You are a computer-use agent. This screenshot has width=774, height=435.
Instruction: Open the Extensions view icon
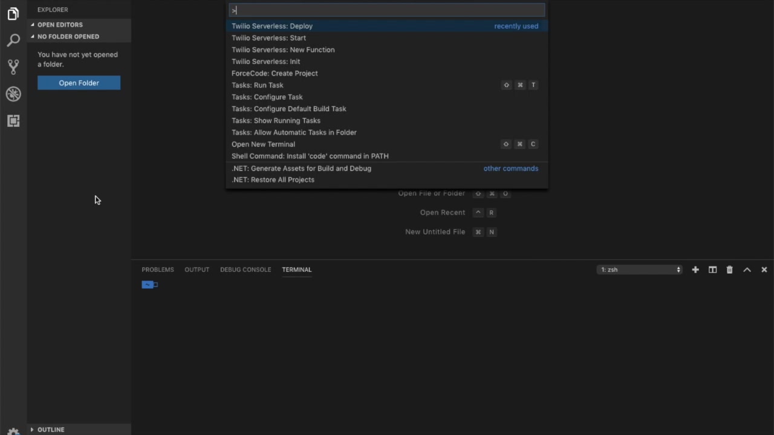click(13, 121)
